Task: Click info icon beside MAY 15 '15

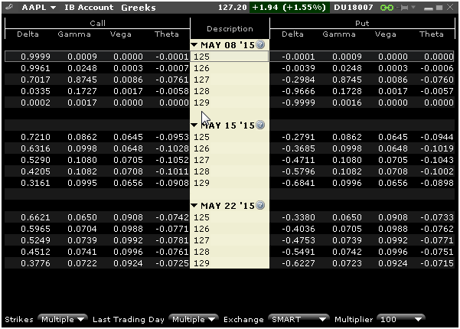Action: pos(260,125)
